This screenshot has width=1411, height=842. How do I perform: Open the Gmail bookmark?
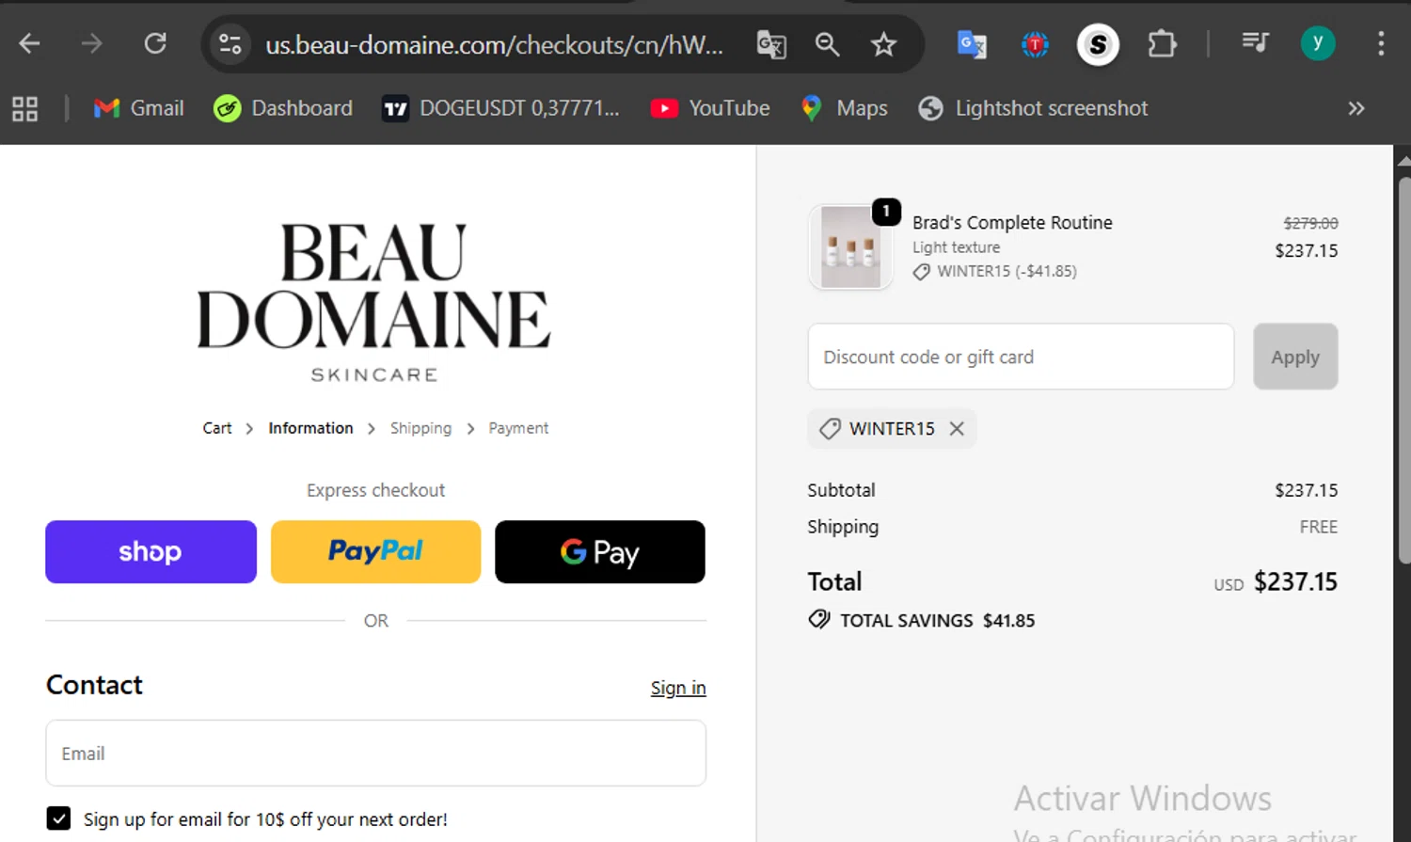coord(139,108)
